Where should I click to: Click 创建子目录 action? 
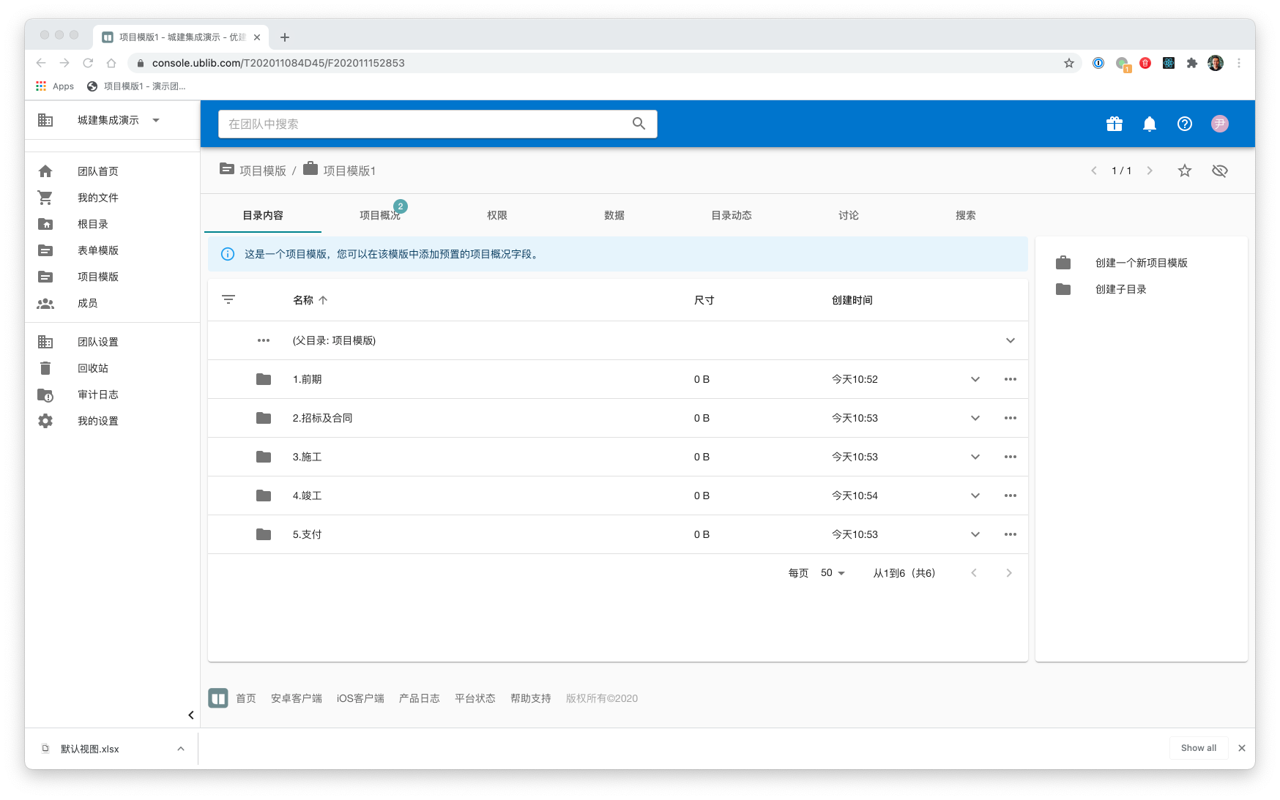tap(1120, 289)
